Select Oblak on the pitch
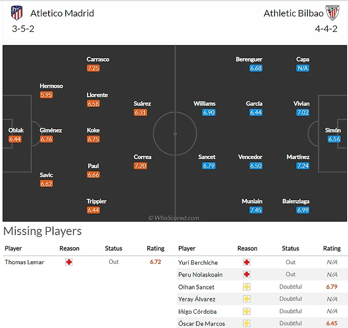Screen dimensions: 348x328 (16, 130)
